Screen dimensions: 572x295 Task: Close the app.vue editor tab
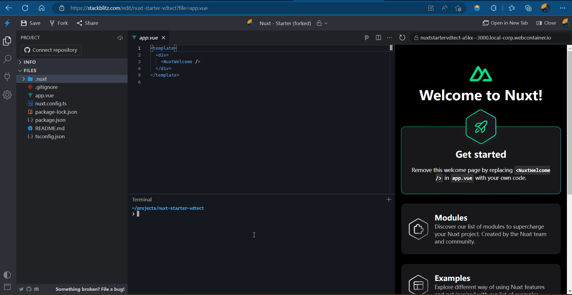(164, 38)
